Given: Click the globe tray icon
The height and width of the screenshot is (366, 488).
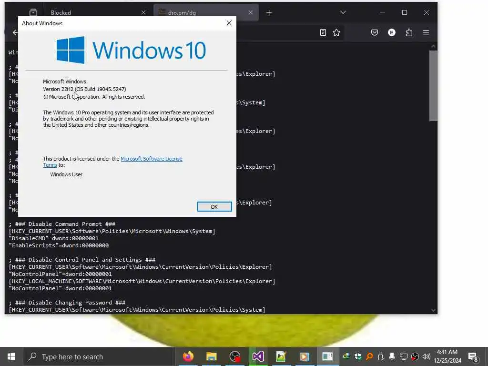Looking at the screenshot, I should click(x=346, y=356).
